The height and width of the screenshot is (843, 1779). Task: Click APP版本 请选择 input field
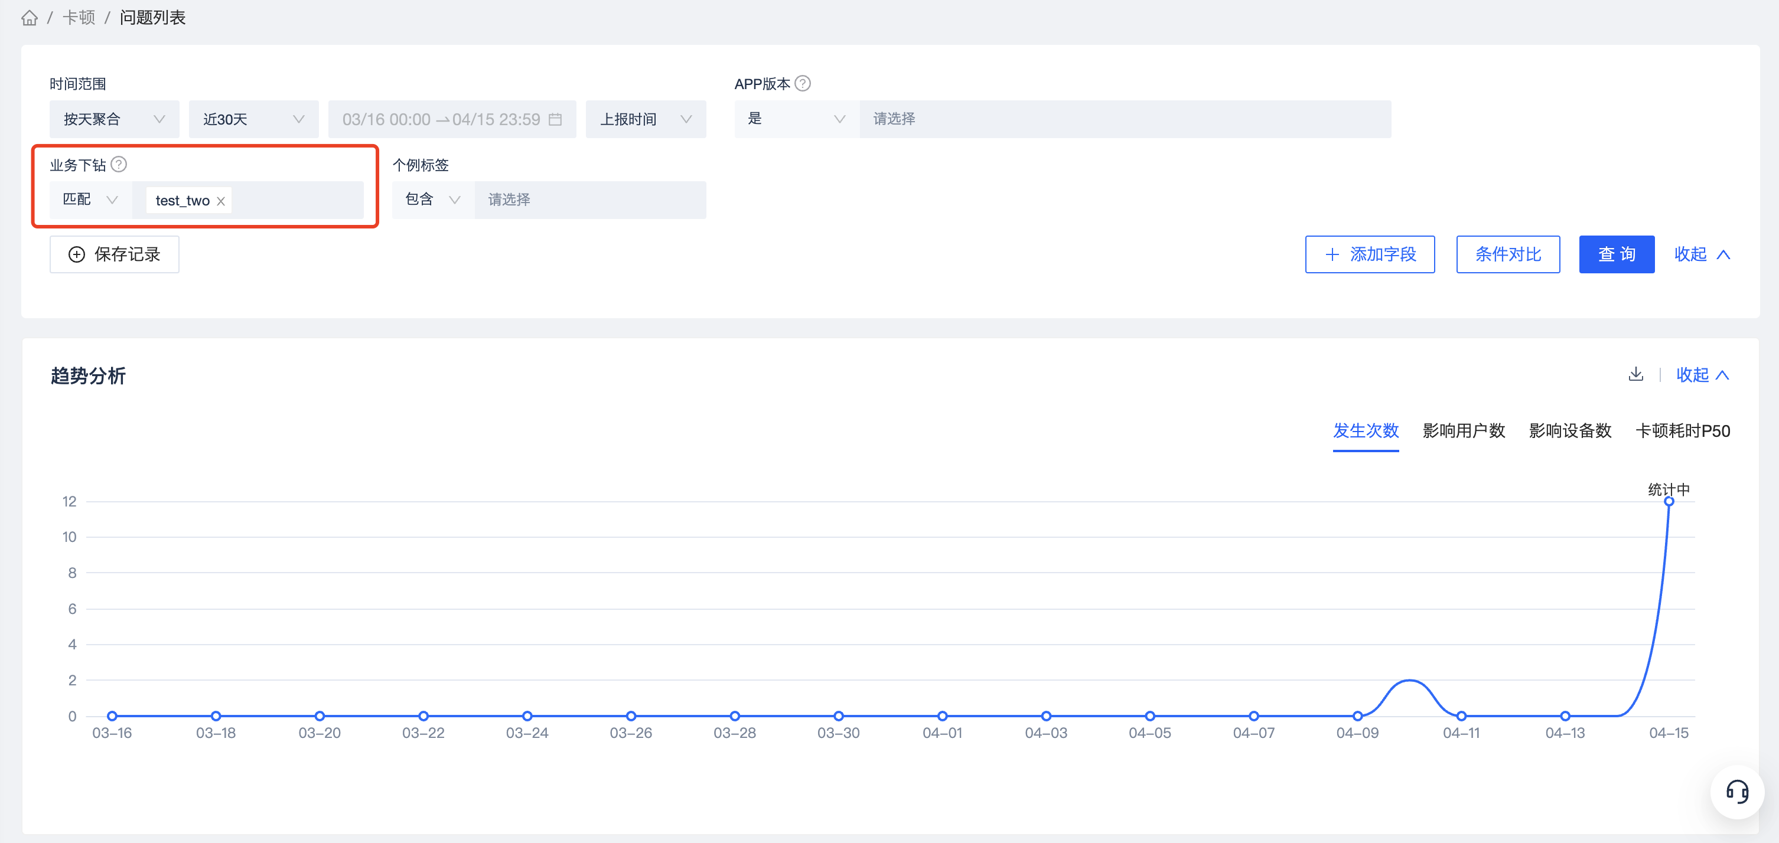click(1125, 119)
